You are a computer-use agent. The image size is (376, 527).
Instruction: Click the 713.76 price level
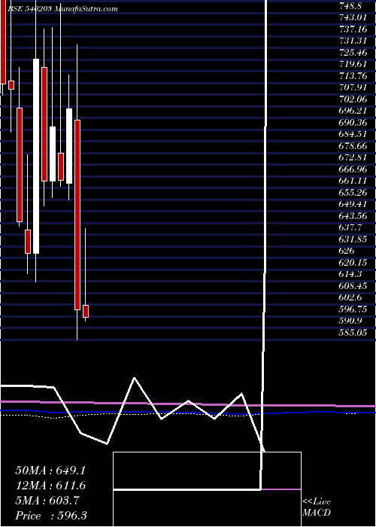pos(353,75)
